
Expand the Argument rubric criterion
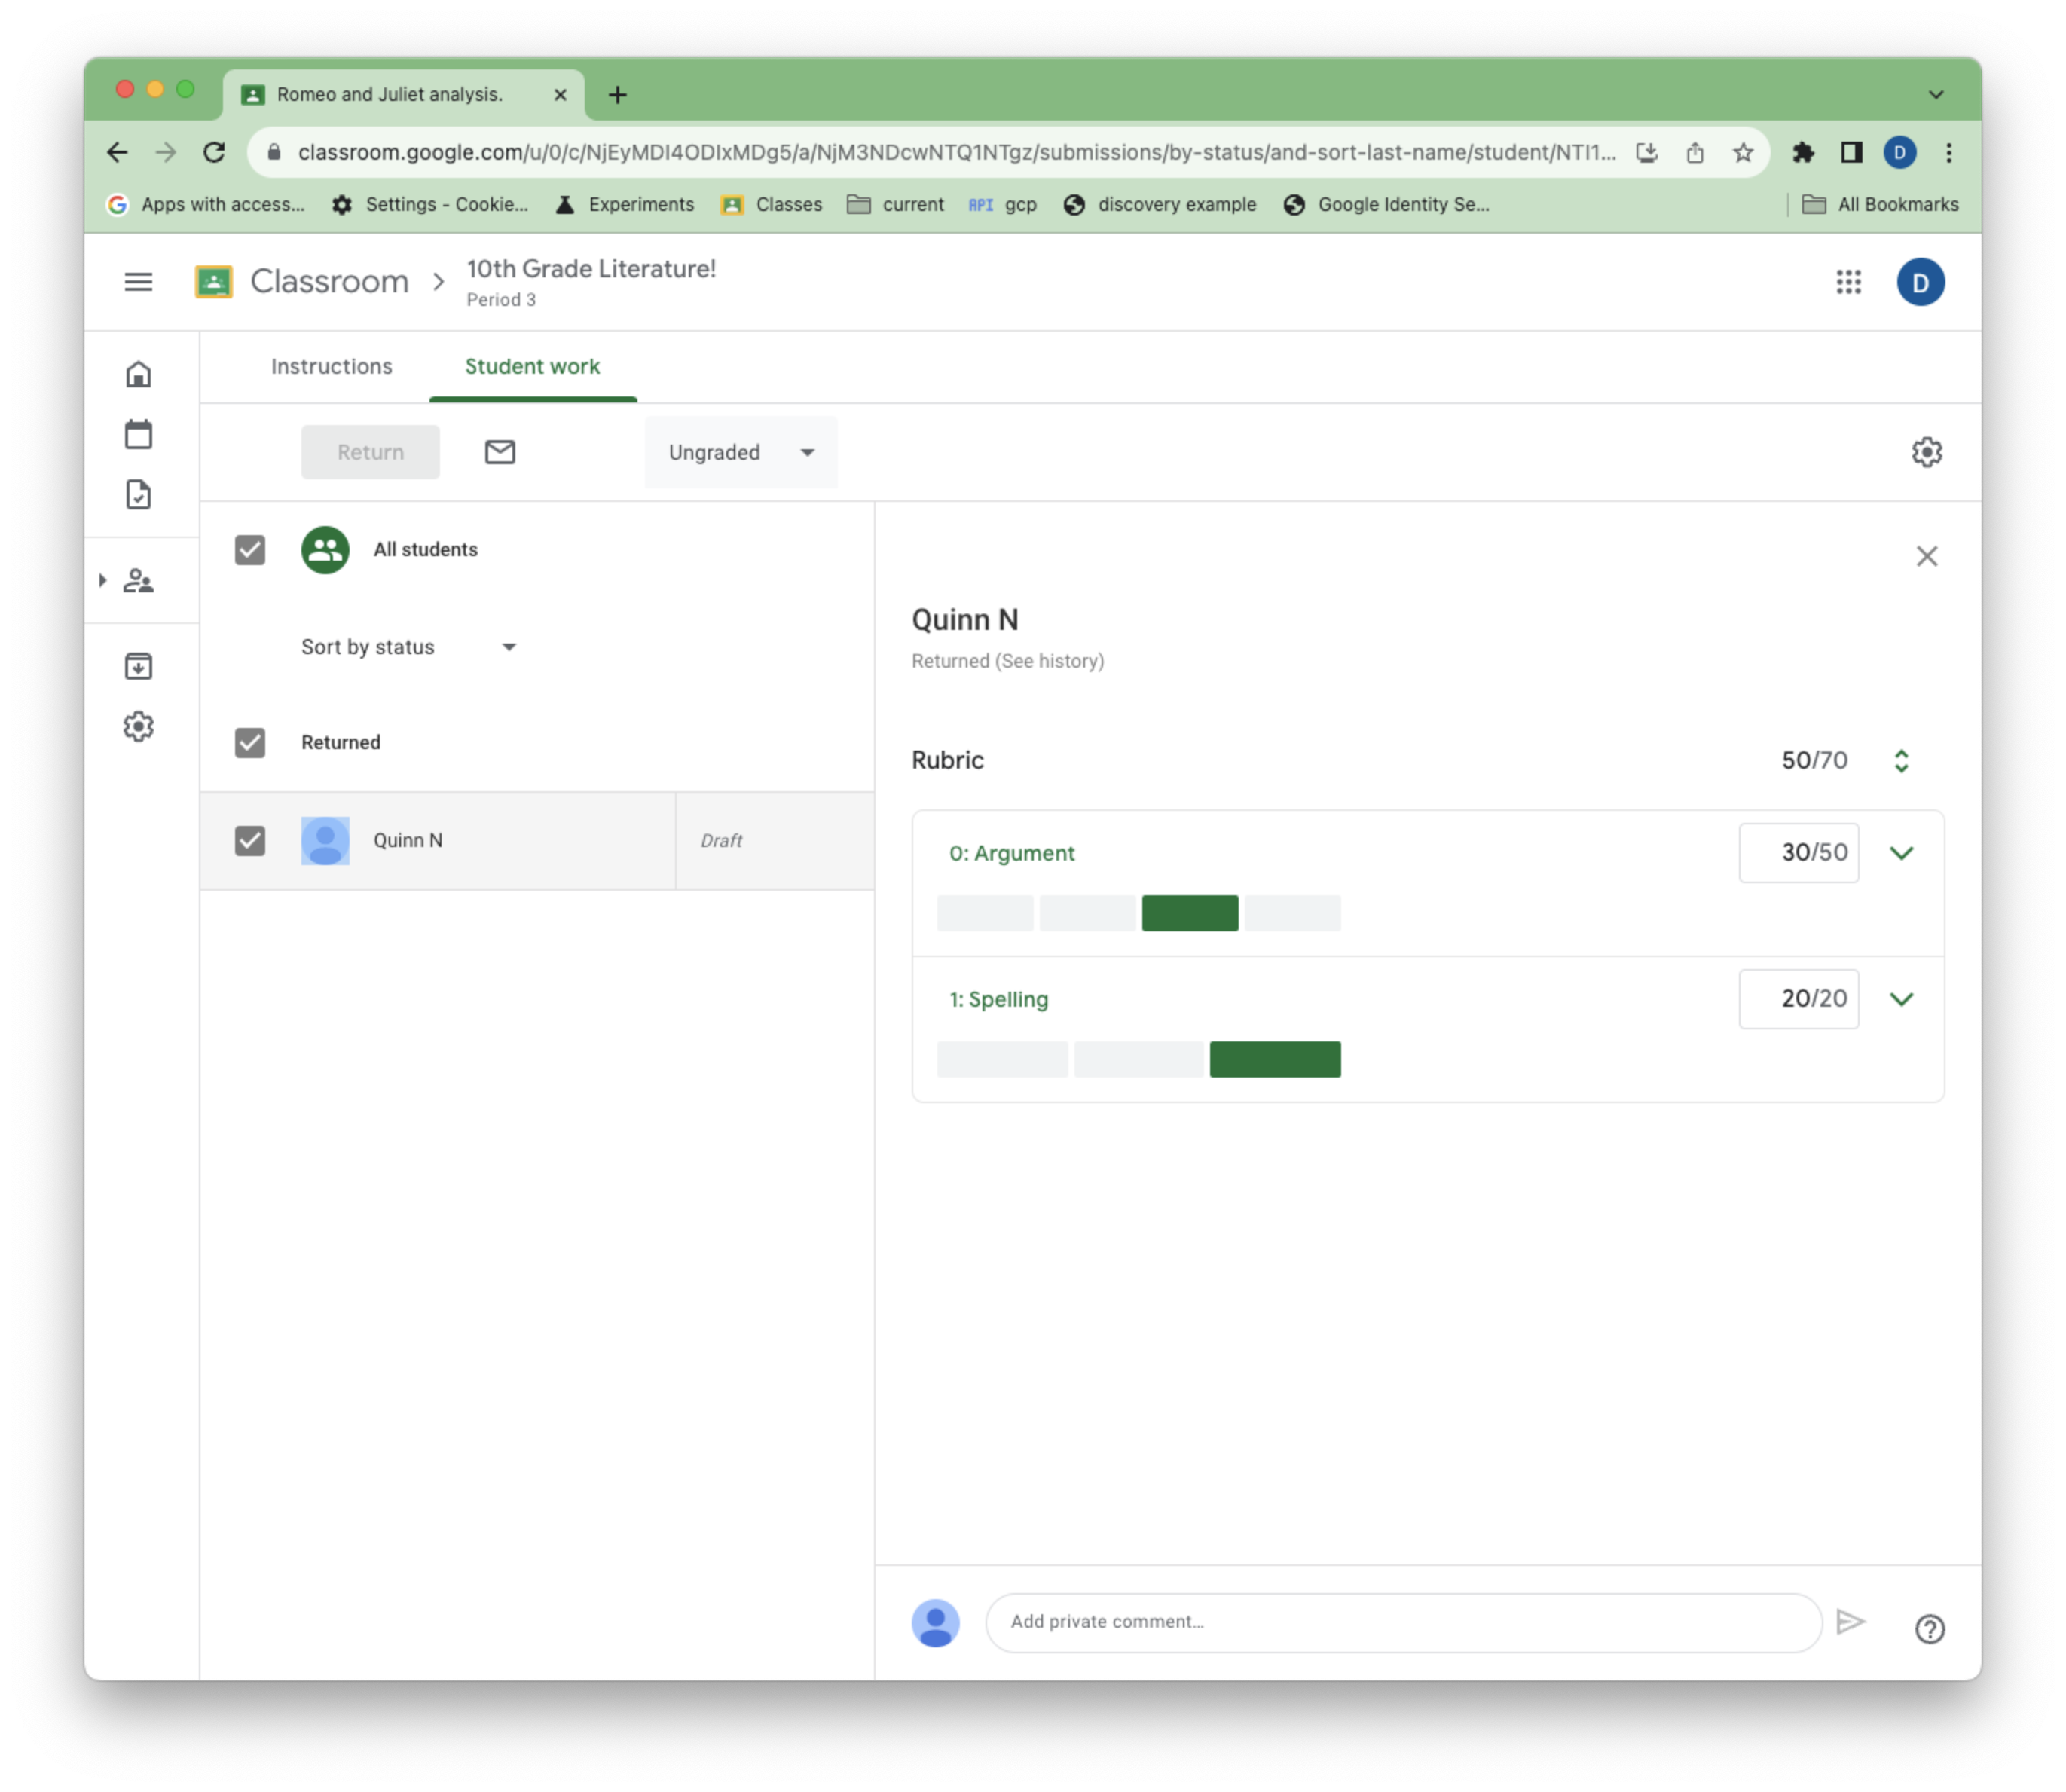[x=1901, y=852]
